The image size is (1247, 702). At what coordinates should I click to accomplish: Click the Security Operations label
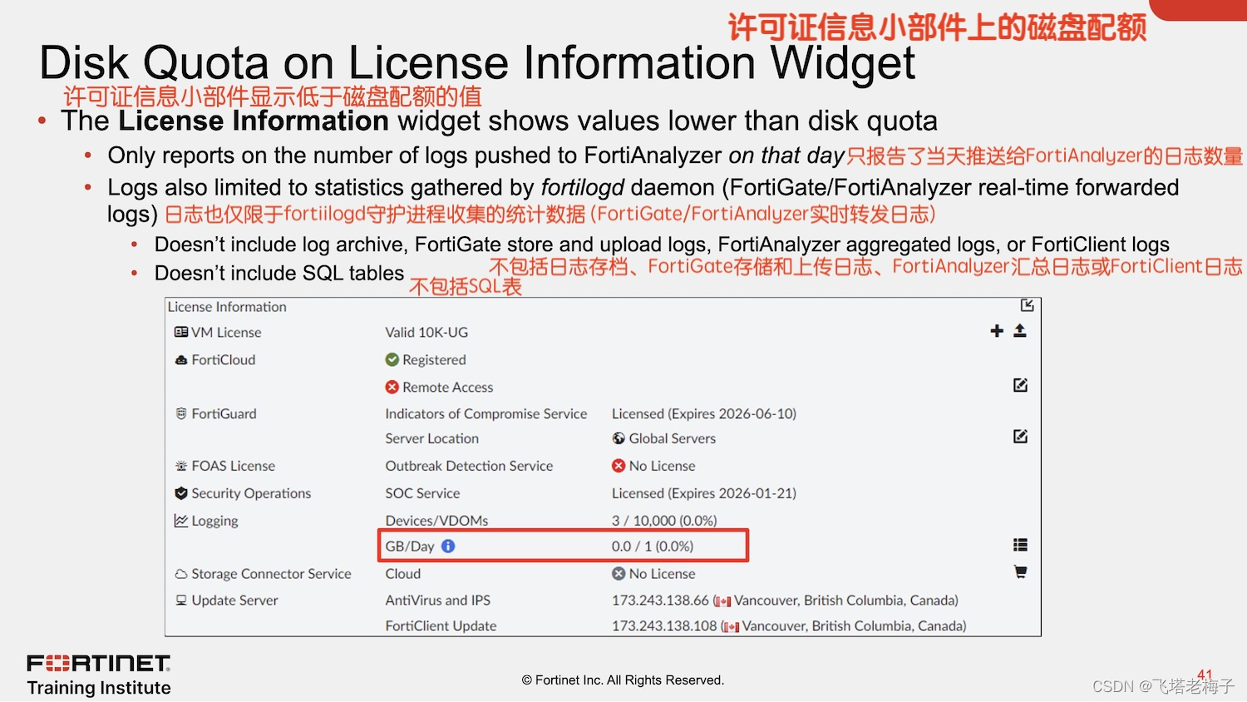251,493
